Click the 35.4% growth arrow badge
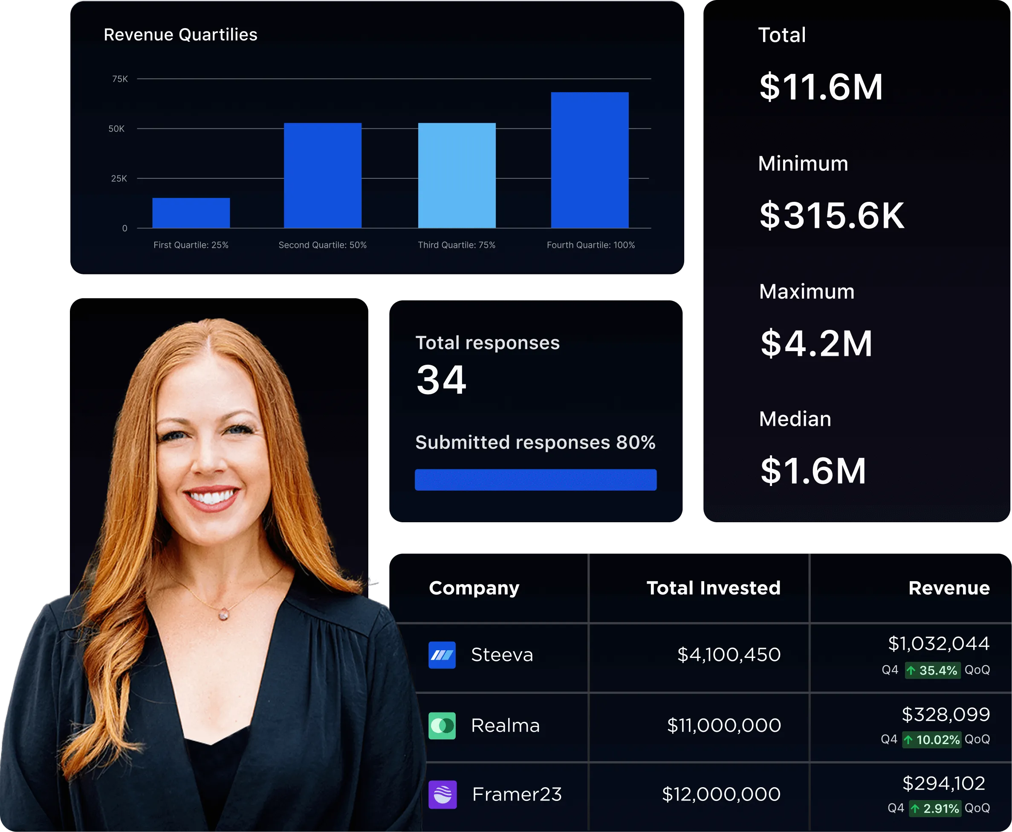This screenshot has width=1012, height=832. click(933, 670)
